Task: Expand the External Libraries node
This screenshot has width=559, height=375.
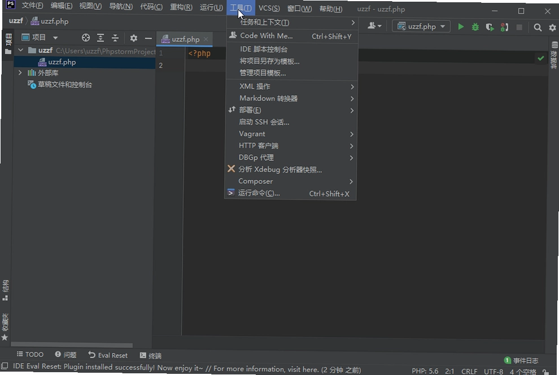Action: pyautogui.click(x=20, y=73)
